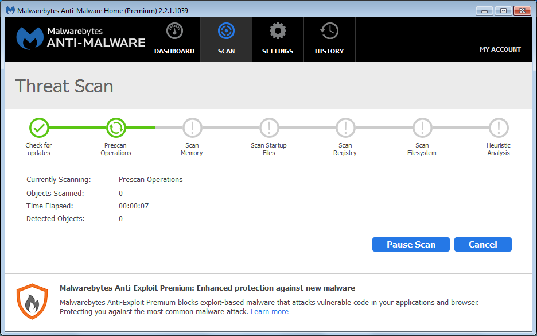Click the Scan Startup Files step label
Image resolution: width=537 pixels, height=336 pixels.
(x=269, y=149)
